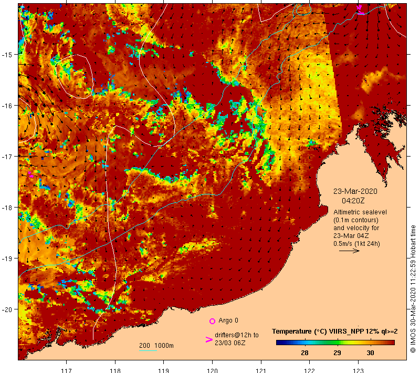The width and height of the screenshot is (420, 373).
Task: Click the -16 latitude axis label
Action: coord(7,106)
